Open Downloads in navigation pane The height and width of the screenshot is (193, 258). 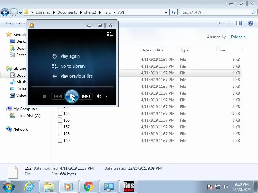pyautogui.click(x=18, y=48)
